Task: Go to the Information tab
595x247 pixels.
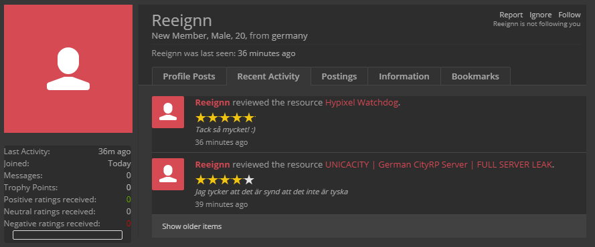Action: [404, 76]
